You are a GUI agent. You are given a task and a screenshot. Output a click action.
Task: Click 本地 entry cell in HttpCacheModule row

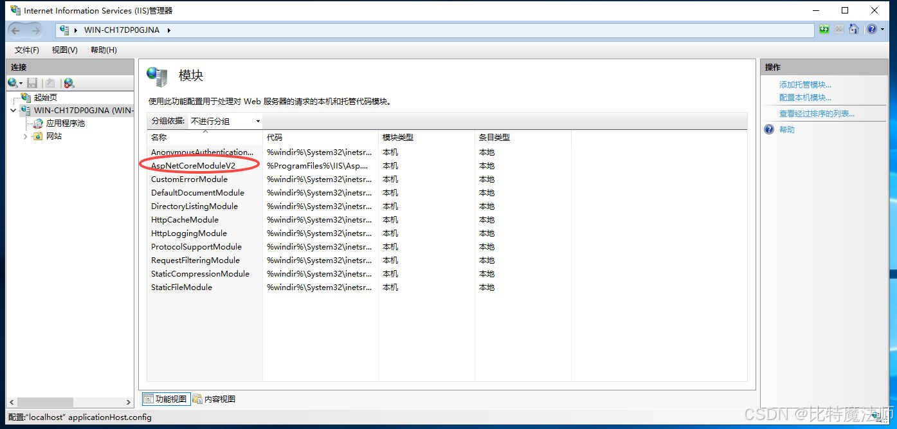(x=487, y=220)
